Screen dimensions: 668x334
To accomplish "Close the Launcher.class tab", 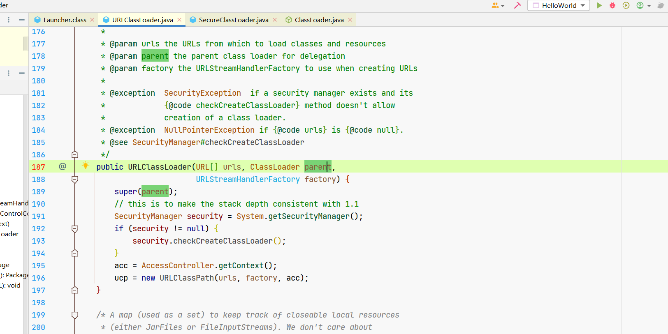I will [92, 20].
